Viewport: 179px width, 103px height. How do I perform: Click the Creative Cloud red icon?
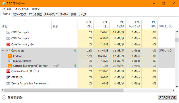click(x=8, y=71)
